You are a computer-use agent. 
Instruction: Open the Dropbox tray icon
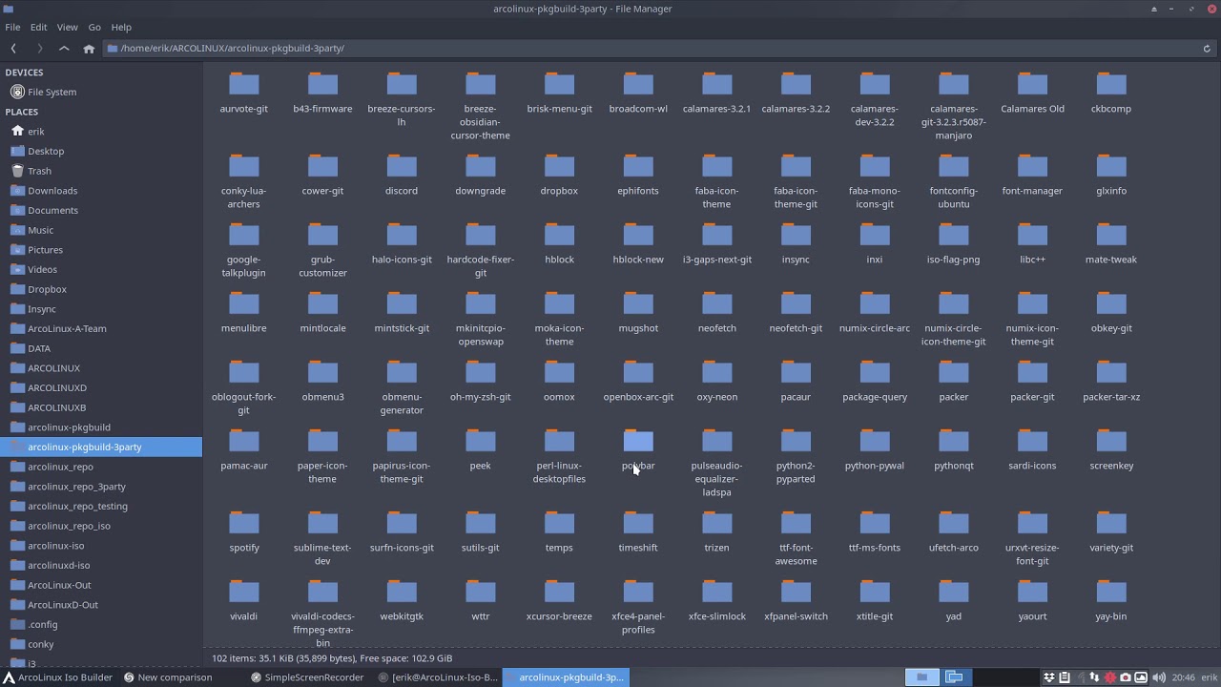pyautogui.click(x=1049, y=677)
